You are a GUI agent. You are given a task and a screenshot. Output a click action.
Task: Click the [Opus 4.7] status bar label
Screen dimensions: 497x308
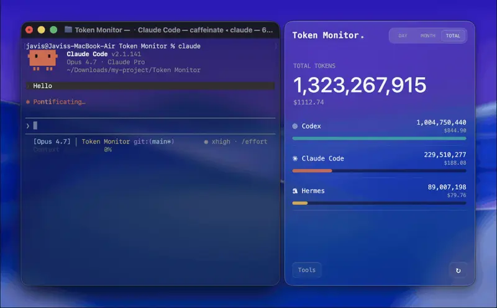(52, 142)
